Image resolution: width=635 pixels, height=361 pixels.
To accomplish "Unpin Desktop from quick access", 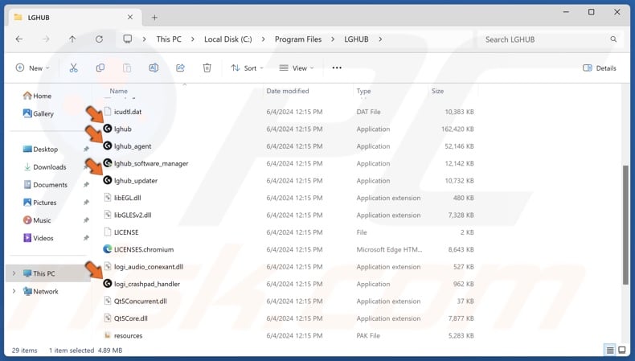I will coord(86,149).
